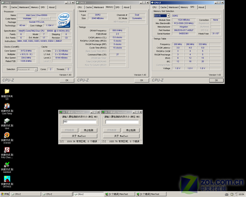246x197 pixels.
Task: Click the Level 2 cache 6144 KBytes value
Action: click(62, 58)
